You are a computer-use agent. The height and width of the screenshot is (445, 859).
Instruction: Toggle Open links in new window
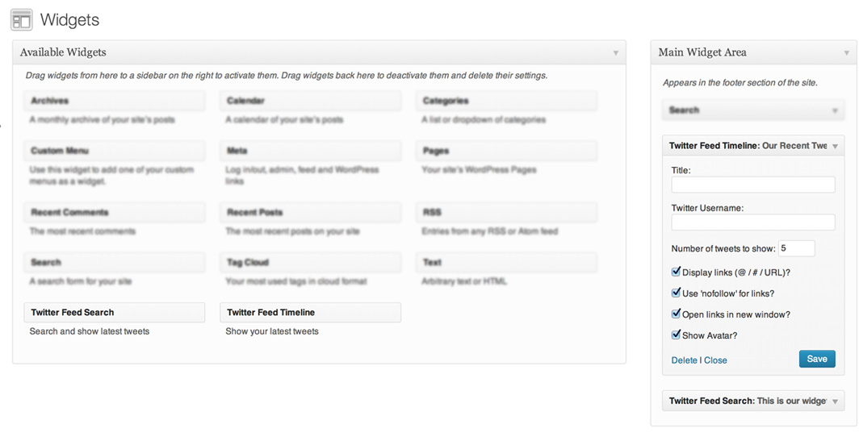(676, 314)
